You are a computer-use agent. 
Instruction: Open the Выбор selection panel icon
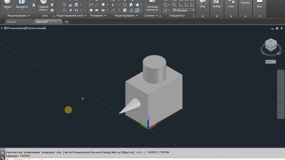[217, 4]
